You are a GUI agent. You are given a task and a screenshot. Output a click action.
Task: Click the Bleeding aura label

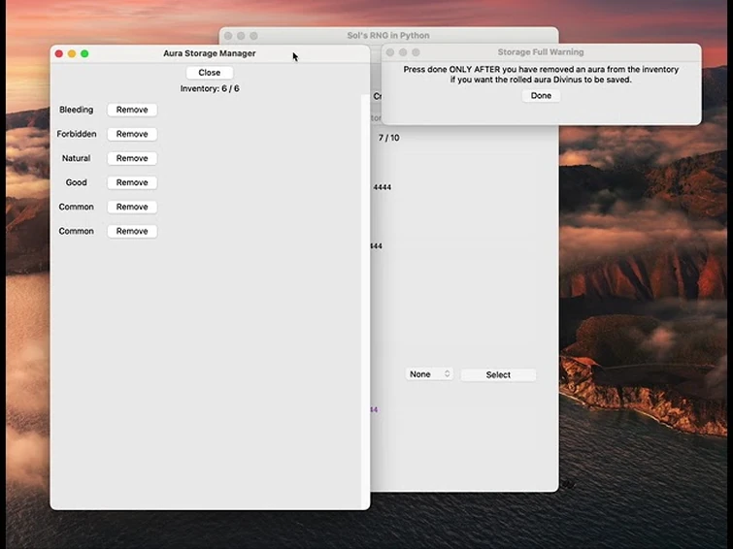pyautogui.click(x=76, y=110)
